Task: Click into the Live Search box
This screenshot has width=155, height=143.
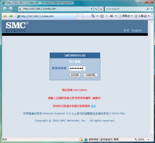Action: coord(125,9)
